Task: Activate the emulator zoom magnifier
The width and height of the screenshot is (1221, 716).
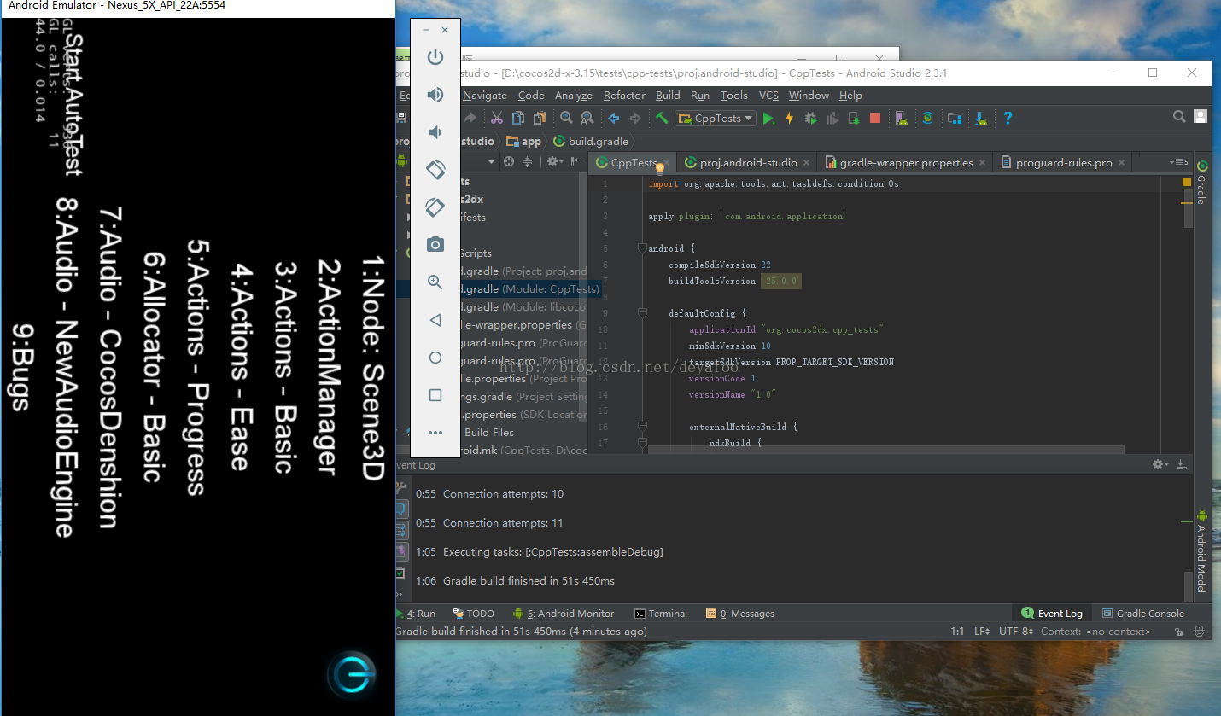Action: coord(435,282)
